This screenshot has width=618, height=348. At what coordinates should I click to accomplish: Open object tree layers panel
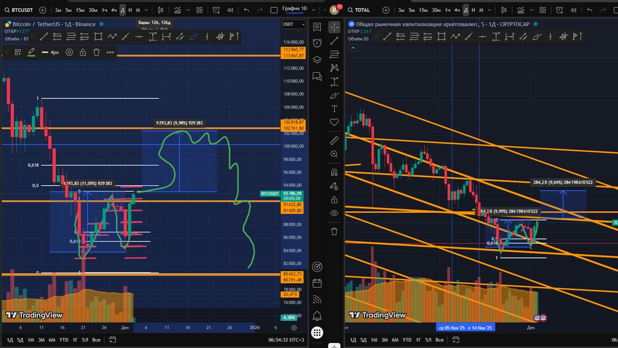pyautogui.click(x=317, y=59)
